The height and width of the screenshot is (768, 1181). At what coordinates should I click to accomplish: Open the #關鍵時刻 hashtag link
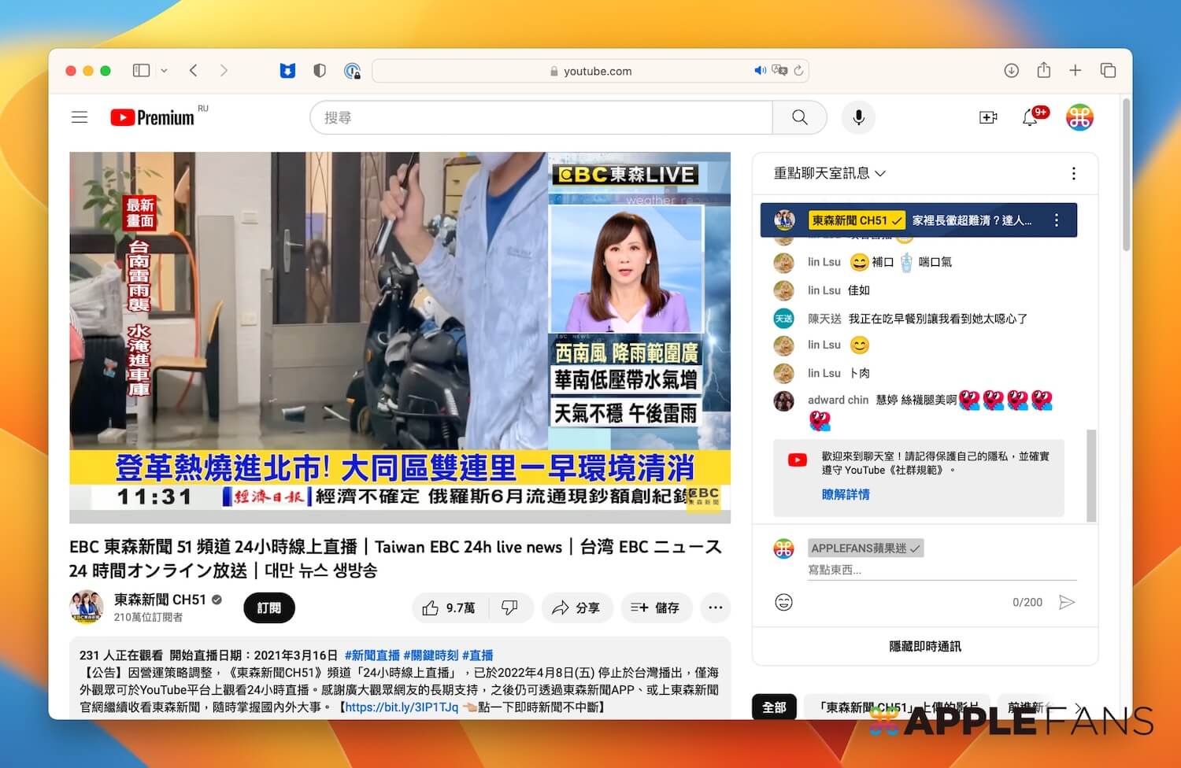point(431,655)
